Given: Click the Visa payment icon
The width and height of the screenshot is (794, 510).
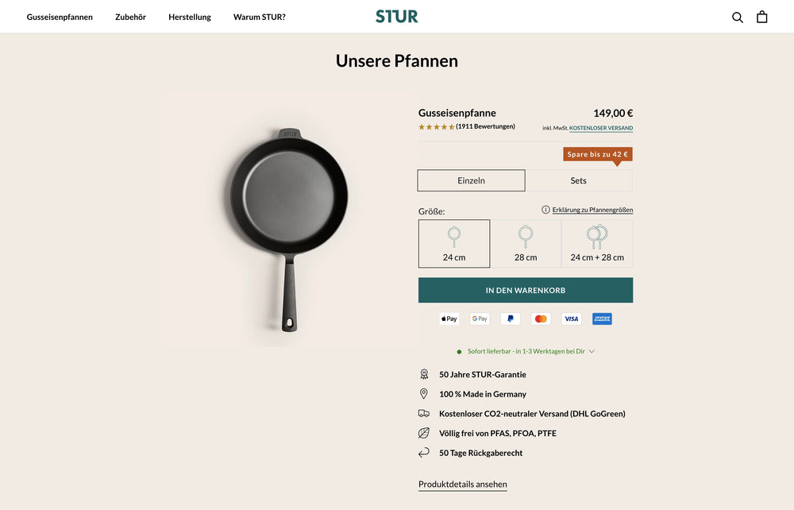Looking at the screenshot, I should click(x=571, y=319).
